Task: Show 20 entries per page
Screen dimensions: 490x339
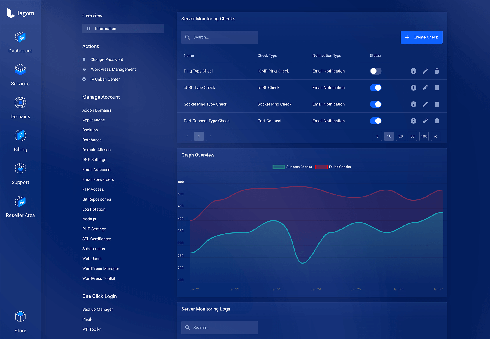Action: coord(401,136)
